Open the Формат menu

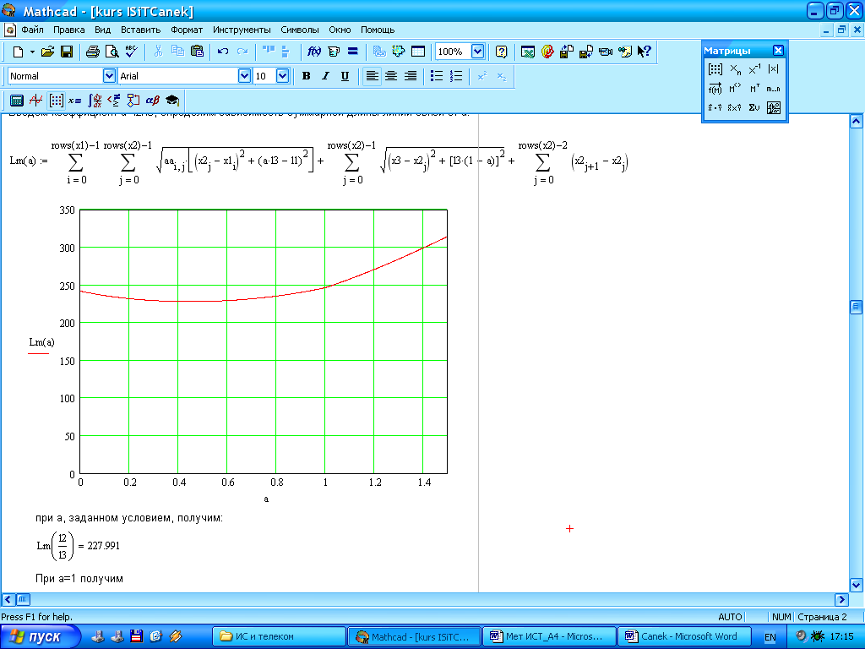(187, 30)
